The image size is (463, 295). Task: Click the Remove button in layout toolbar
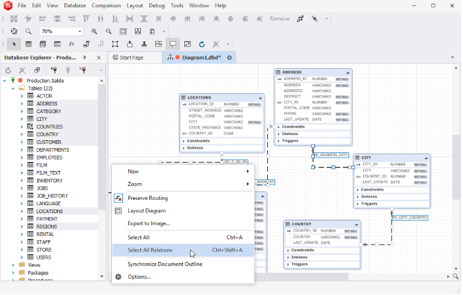279,19
